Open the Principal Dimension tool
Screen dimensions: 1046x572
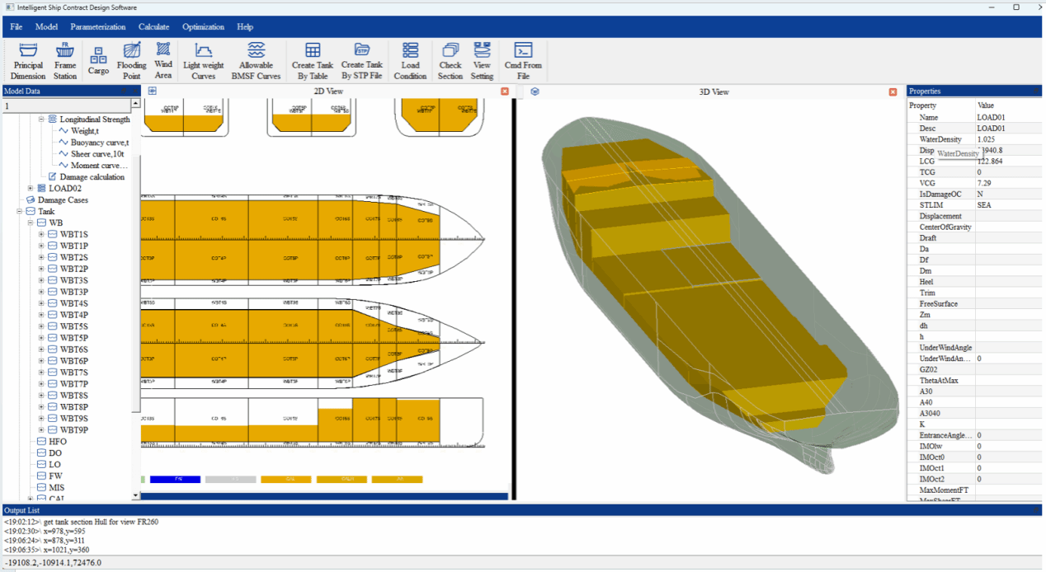click(x=28, y=60)
